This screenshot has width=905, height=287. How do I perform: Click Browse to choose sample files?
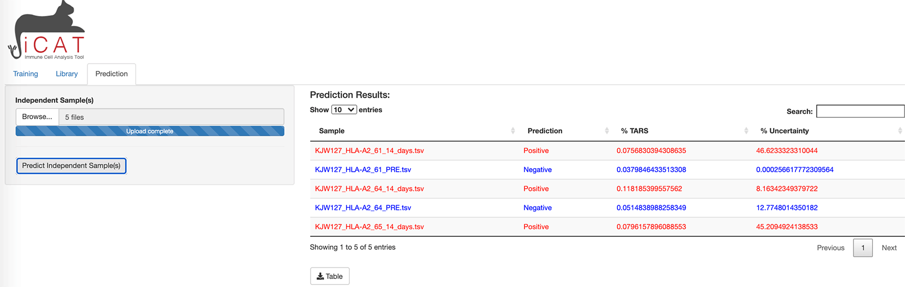click(37, 117)
